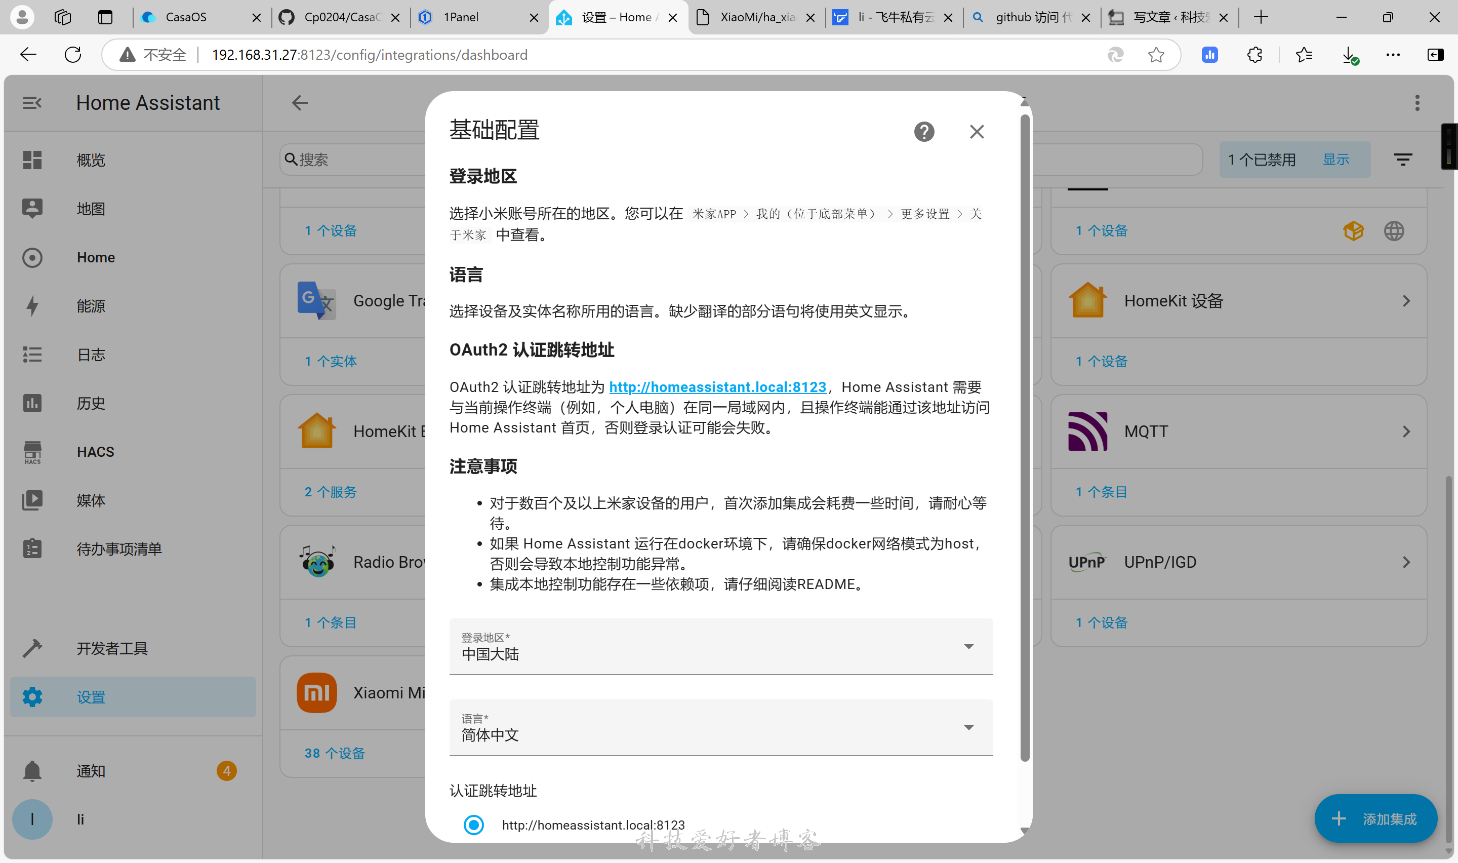This screenshot has height=863, width=1458.
Task: Click 添加集成 add integration button
Action: [x=1376, y=819]
